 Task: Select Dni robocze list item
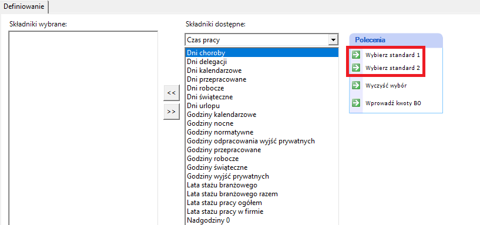[261, 88]
